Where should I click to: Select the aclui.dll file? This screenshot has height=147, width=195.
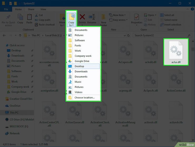click(176, 52)
